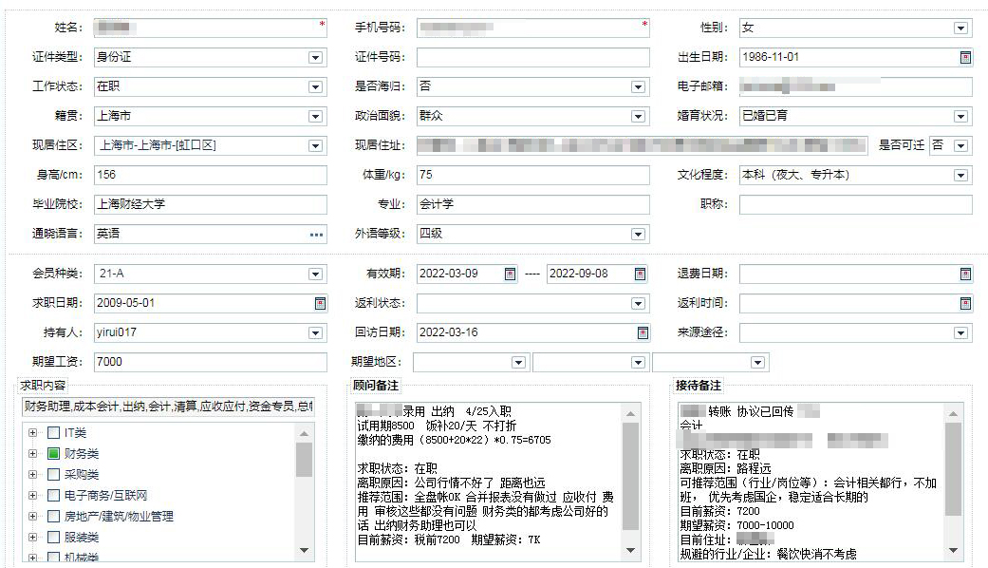Image resolution: width=988 pixels, height=568 pixels.
Task: Open the 是否海归 dropdown
Action: [639, 87]
